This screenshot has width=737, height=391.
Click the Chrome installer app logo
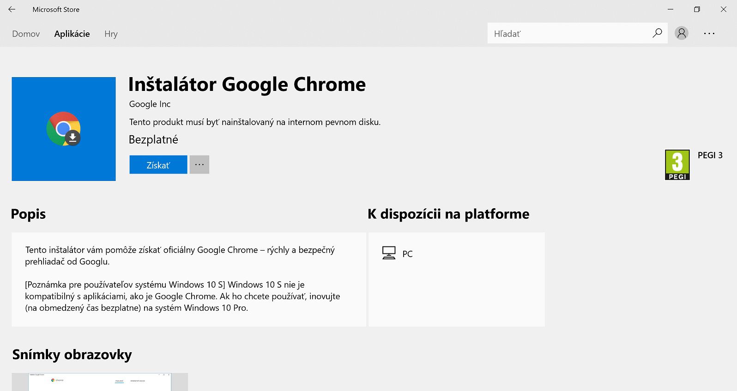coord(64,129)
